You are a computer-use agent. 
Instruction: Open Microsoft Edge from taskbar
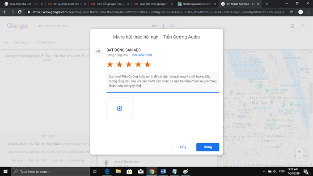point(107,172)
